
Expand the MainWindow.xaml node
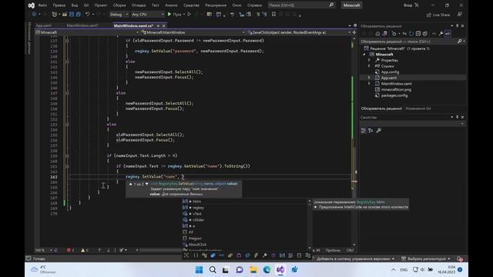(x=370, y=84)
